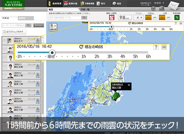Switch to the 訪問先 sidebar tab
This screenshot has height=134, width=184.
point(26,18)
